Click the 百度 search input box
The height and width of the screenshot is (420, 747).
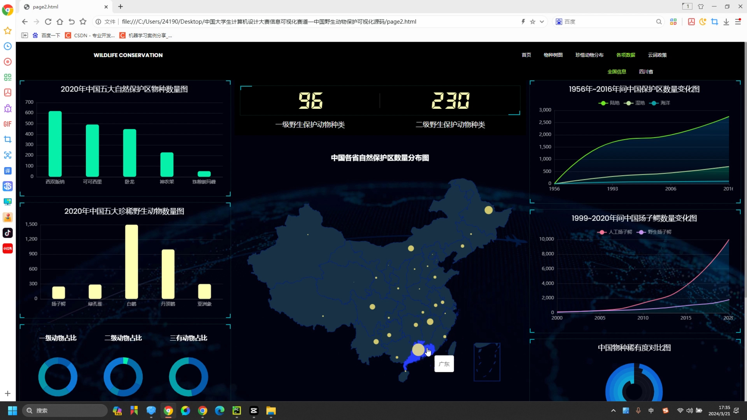pos(609,22)
